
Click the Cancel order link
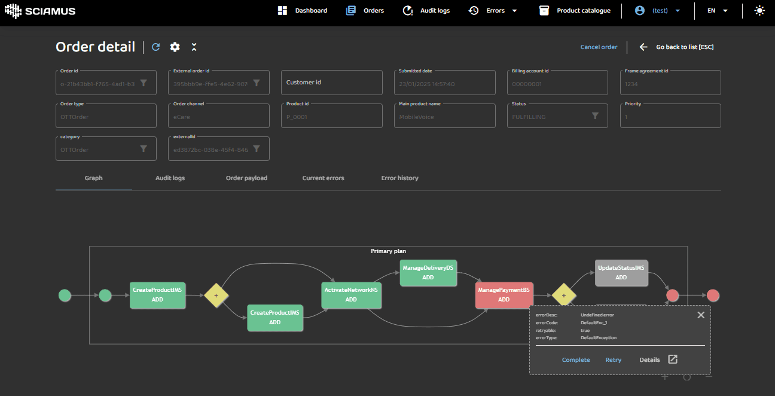(x=599, y=47)
